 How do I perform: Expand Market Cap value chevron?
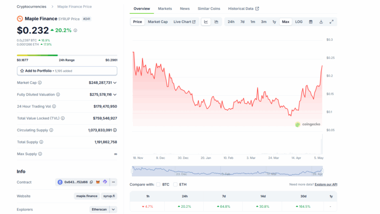point(115,83)
